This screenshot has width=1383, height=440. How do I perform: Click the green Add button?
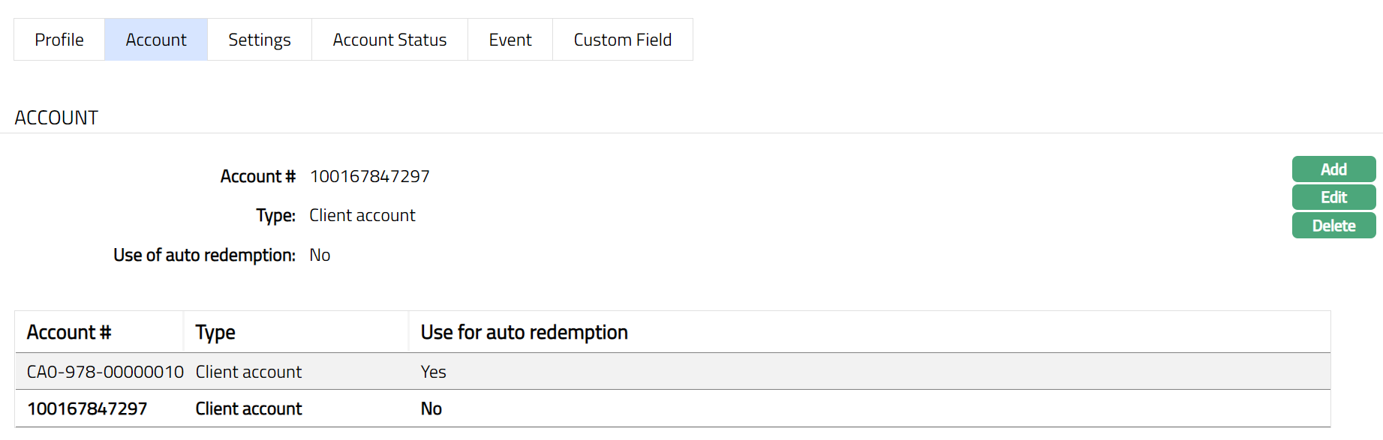point(1333,169)
